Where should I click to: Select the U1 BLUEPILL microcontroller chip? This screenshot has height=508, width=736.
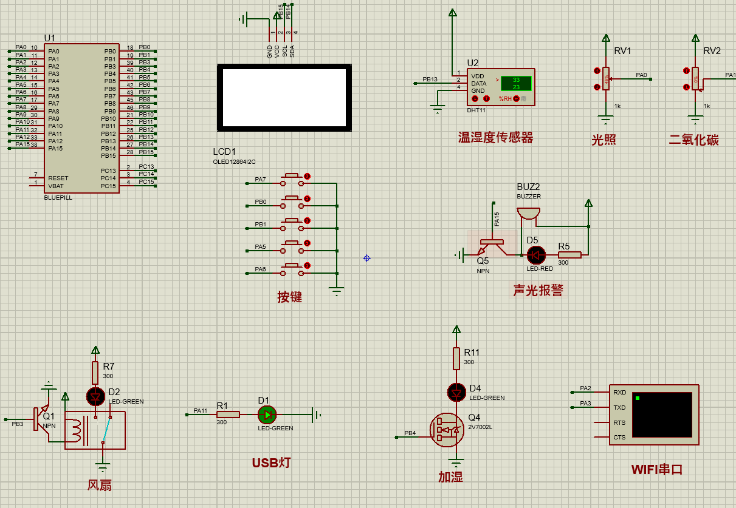[82, 118]
